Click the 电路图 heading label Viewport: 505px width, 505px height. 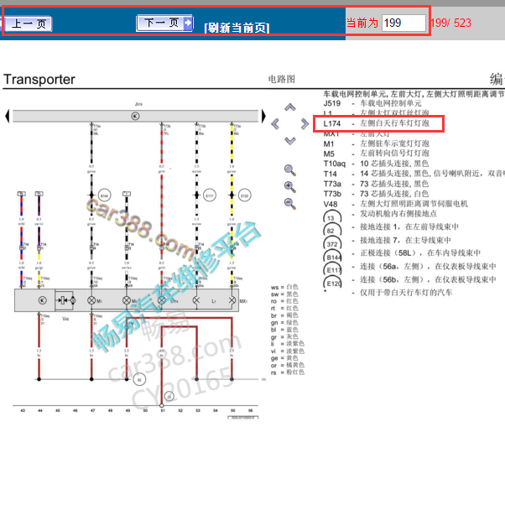(282, 79)
